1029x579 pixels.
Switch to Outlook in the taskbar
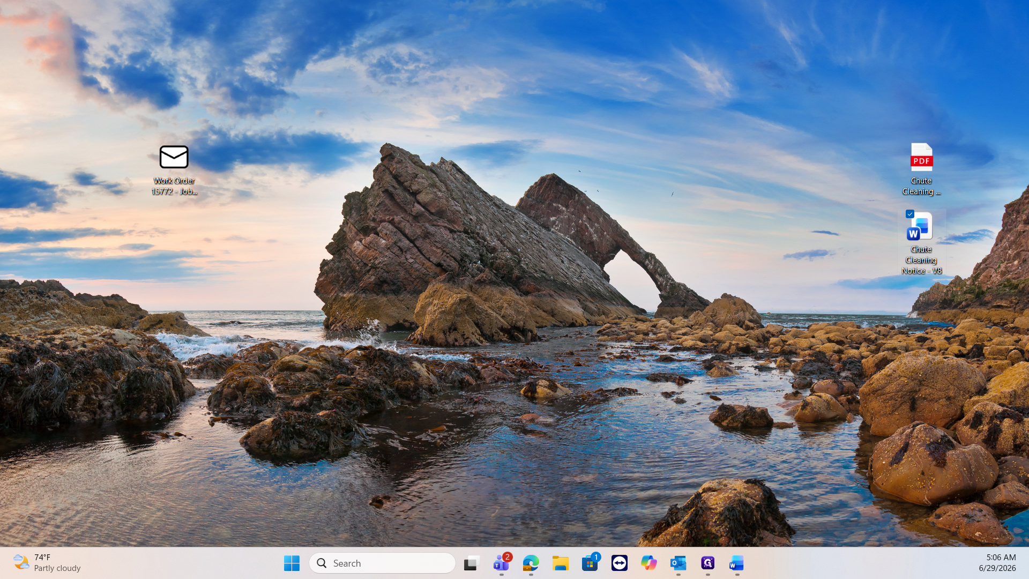pyautogui.click(x=678, y=563)
